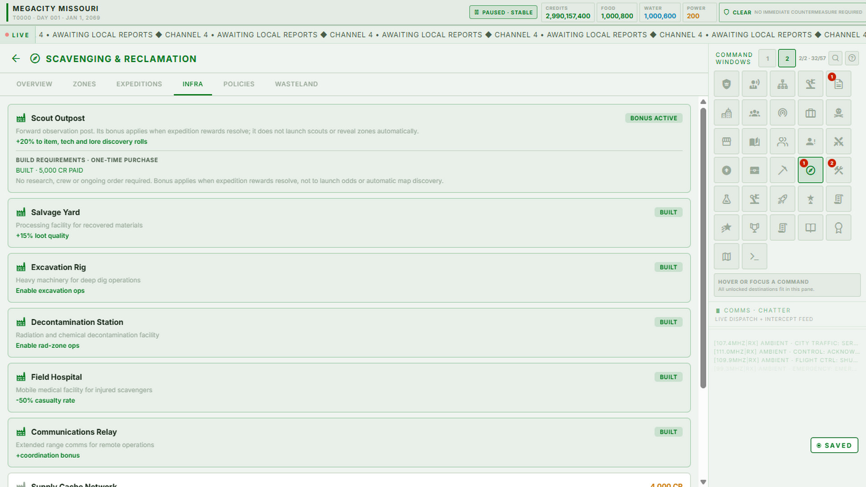Select the Infra tab
The width and height of the screenshot is (866, 487).
pos(193,84)
